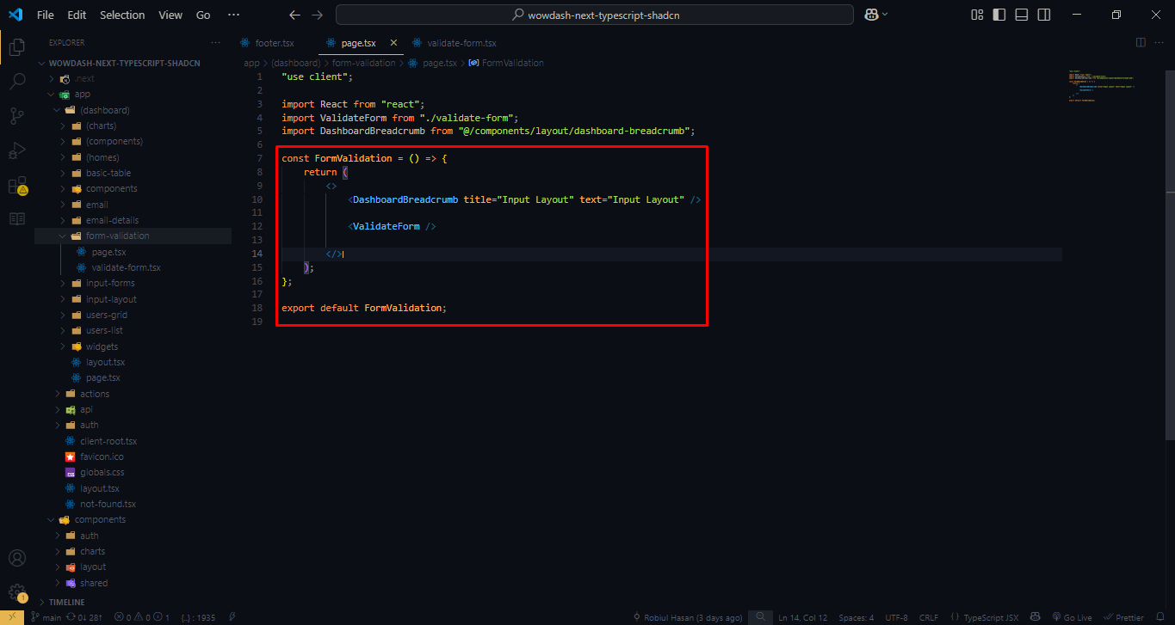
Task: Open the View menu
Action: (170, 14)
